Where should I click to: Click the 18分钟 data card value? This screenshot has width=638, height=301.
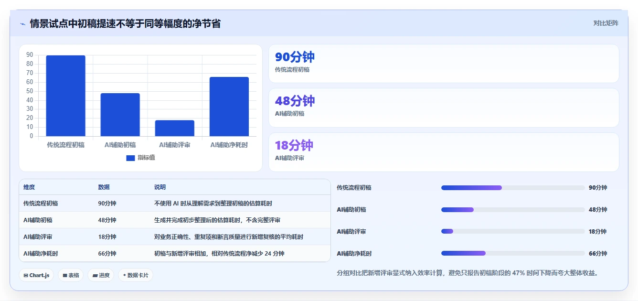(294, 145)
